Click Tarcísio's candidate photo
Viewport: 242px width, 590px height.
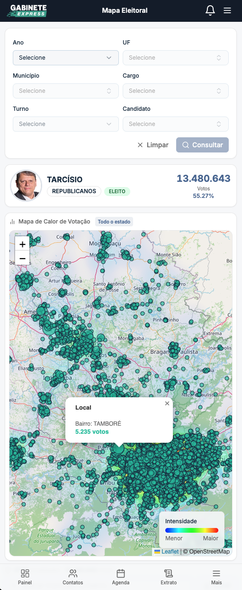26,186
